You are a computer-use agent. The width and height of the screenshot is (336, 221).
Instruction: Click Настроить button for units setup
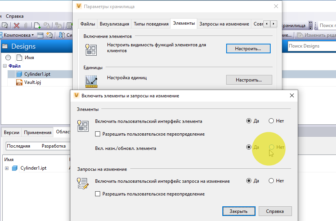[x=249, y=80]
